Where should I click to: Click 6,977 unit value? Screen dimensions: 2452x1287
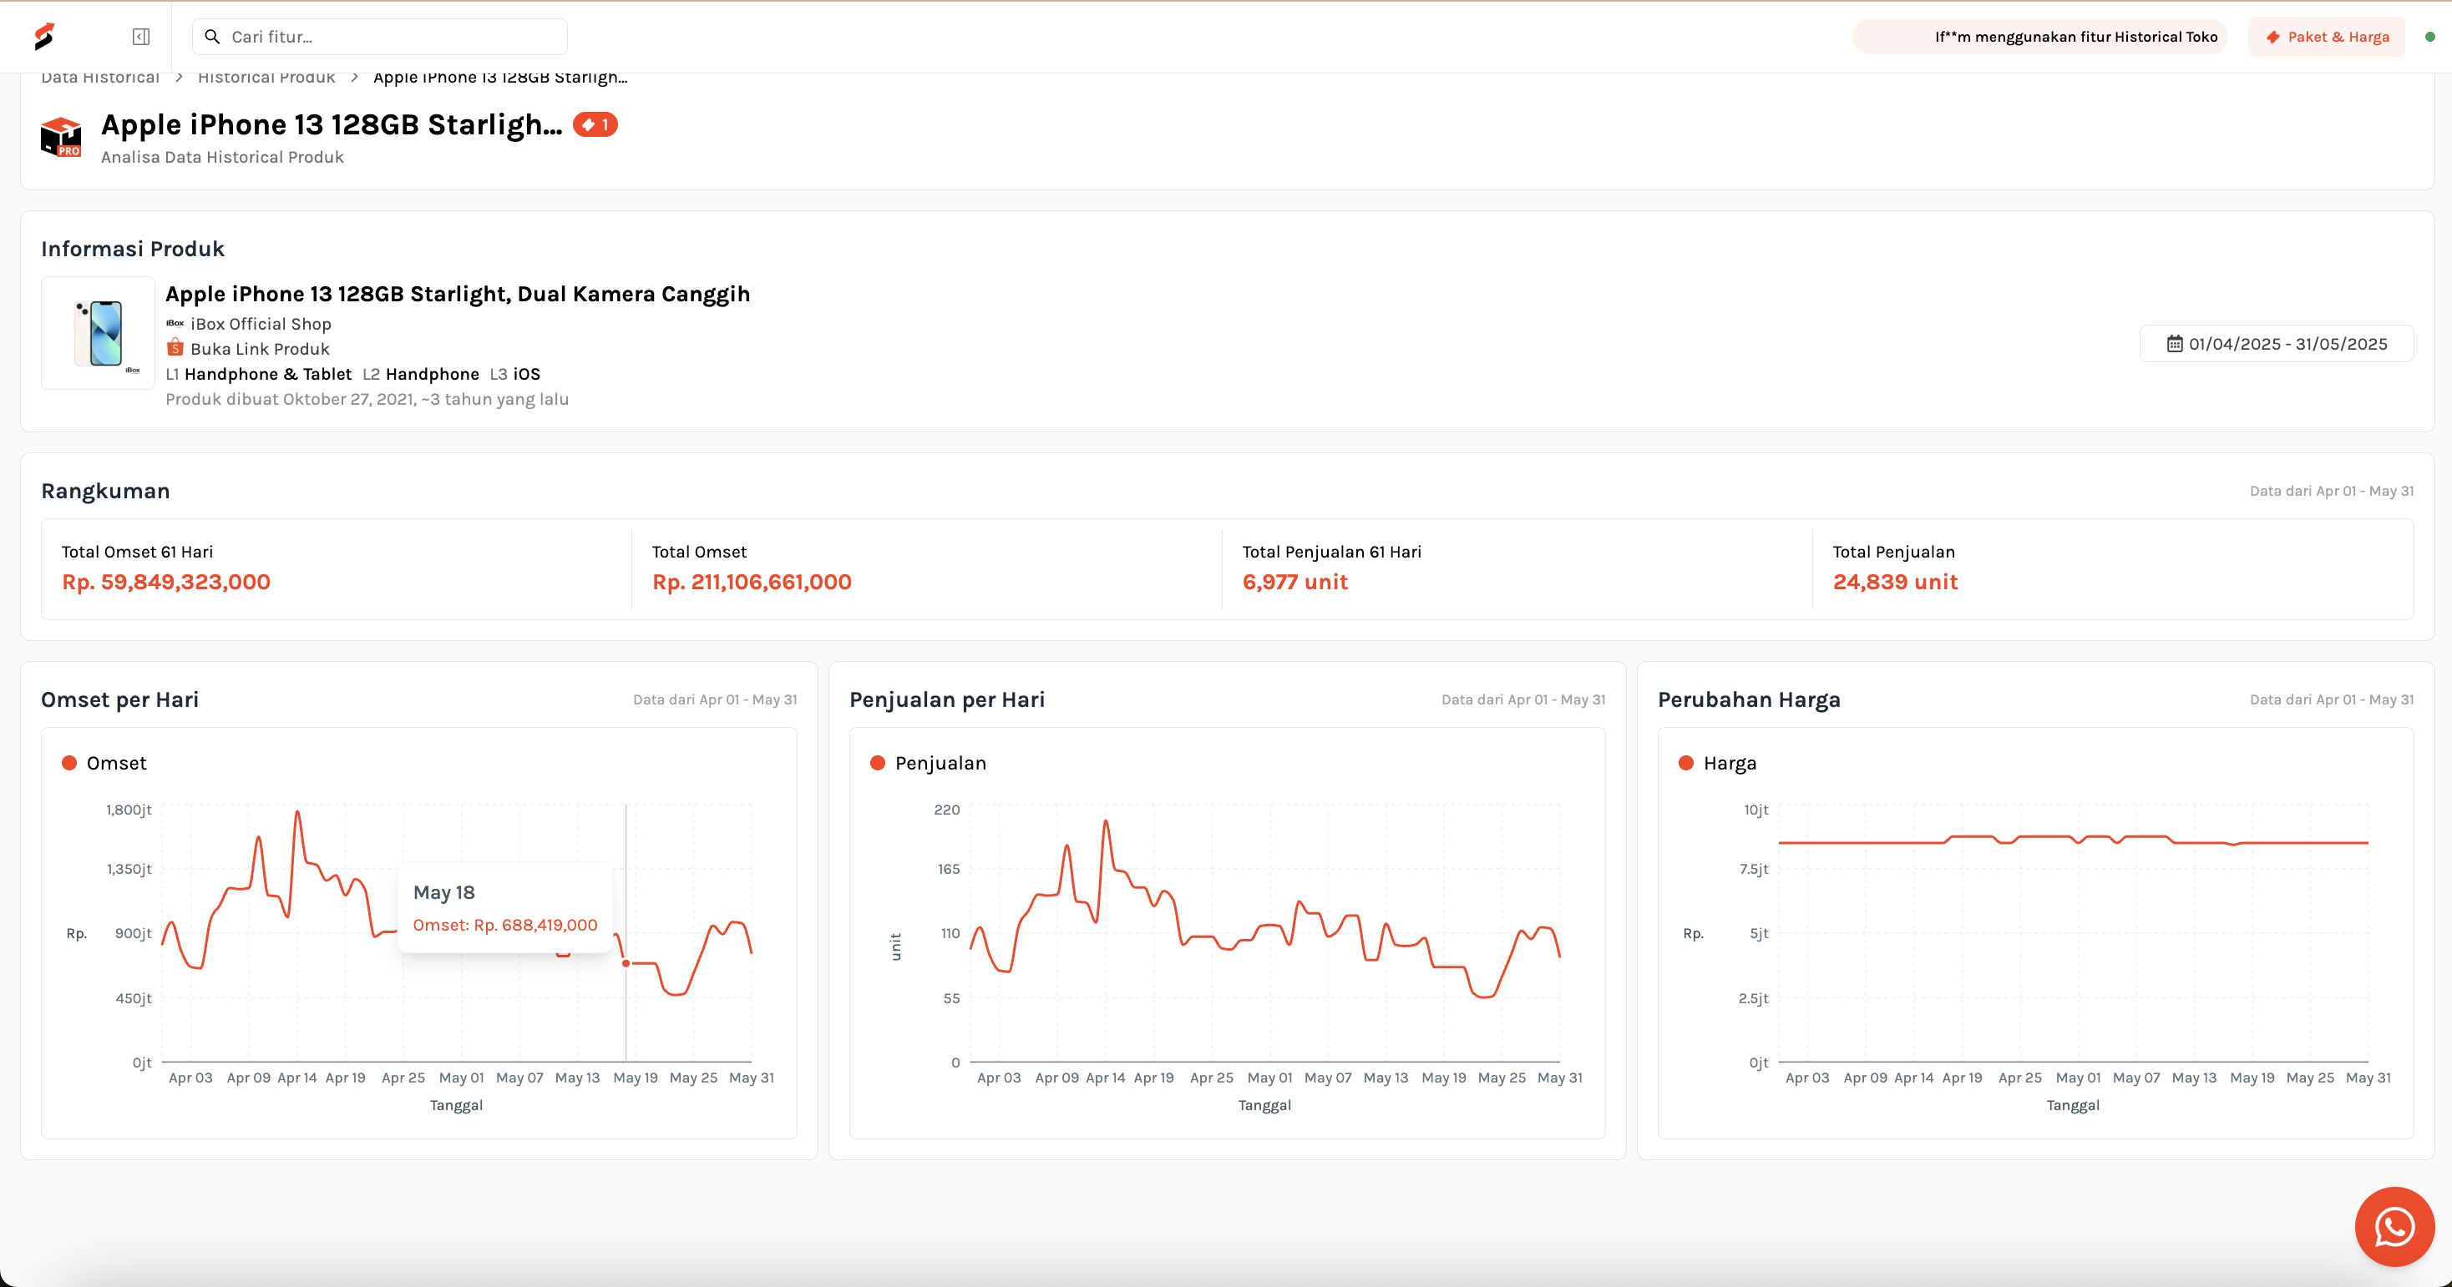coord(1295,582)
